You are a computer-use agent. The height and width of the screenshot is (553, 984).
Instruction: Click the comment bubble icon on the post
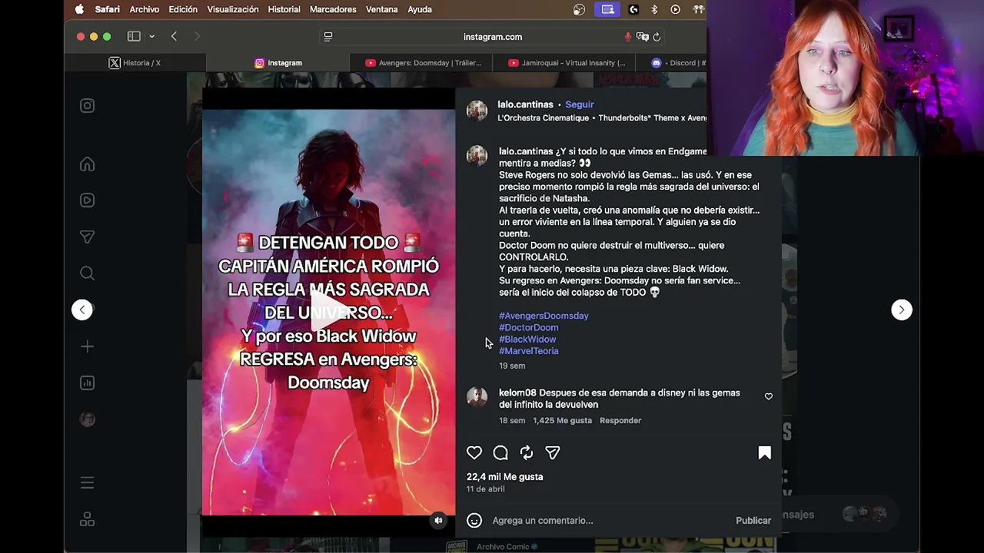[x=500, y=452]
